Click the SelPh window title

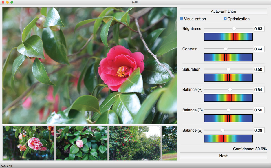coord(135,2)
